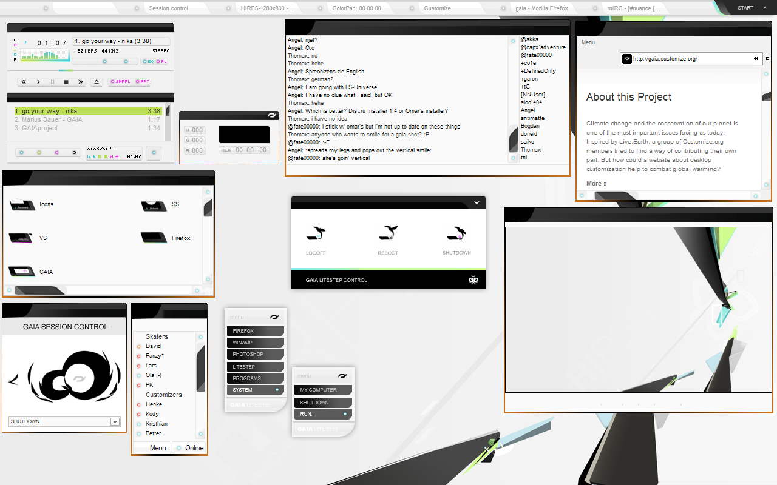Open the Icons folder
The height and width of the screenshot is (485, 777).
coord(32,205)
